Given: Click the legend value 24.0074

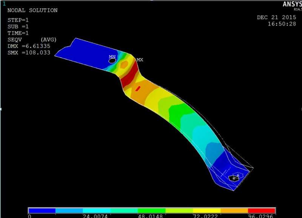Looking at the screenshot, I should pyautogui.click(x=95, y=216).
